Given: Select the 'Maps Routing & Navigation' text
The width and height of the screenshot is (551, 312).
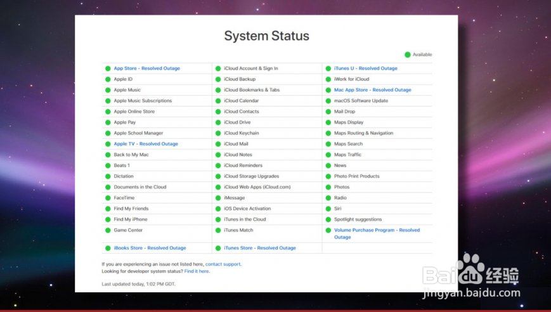Looking at the screenshot, I should [x=364, y=133].
